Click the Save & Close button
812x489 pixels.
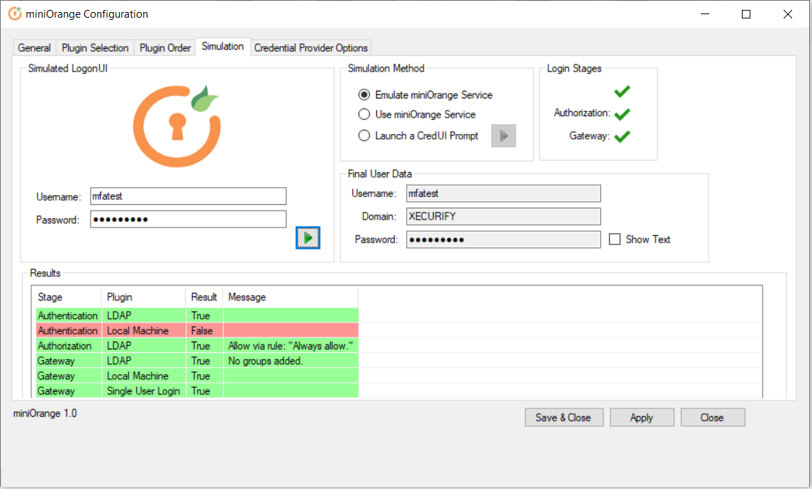(564, 417)
